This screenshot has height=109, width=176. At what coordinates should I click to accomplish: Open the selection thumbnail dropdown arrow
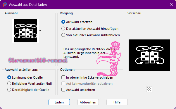[40, 31]
